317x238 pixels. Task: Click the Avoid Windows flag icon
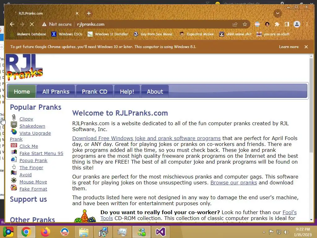pyautogui.click(x=14, y=173)
